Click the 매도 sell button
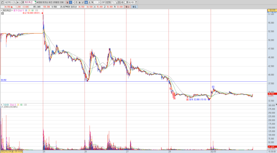This screenshot has height=153, width=277. pos(135,7)
